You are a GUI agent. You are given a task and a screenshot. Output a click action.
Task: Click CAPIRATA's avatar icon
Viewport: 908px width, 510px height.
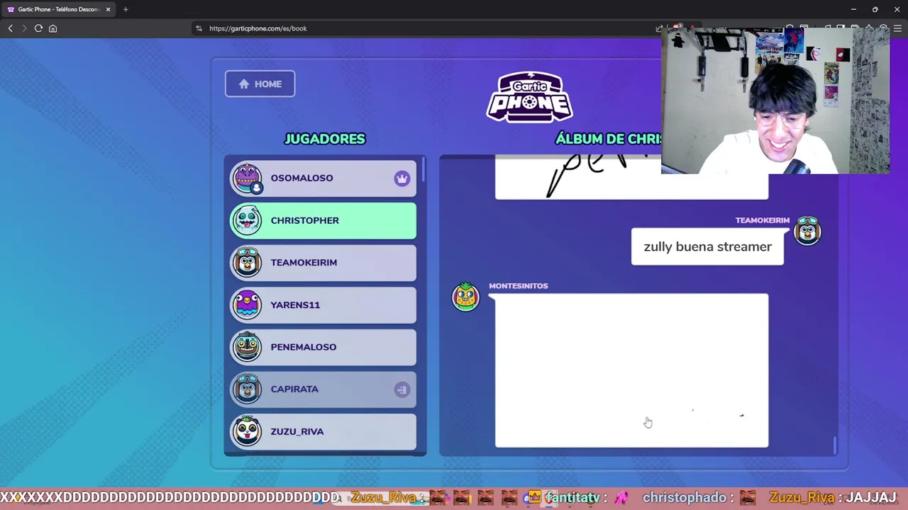[247, 389]
